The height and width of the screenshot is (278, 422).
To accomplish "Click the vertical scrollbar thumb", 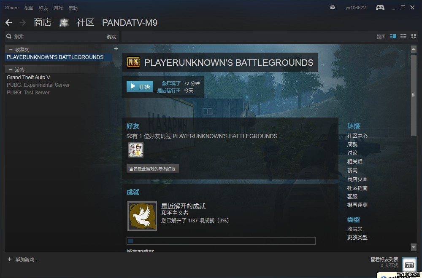I will coord(414,94).
